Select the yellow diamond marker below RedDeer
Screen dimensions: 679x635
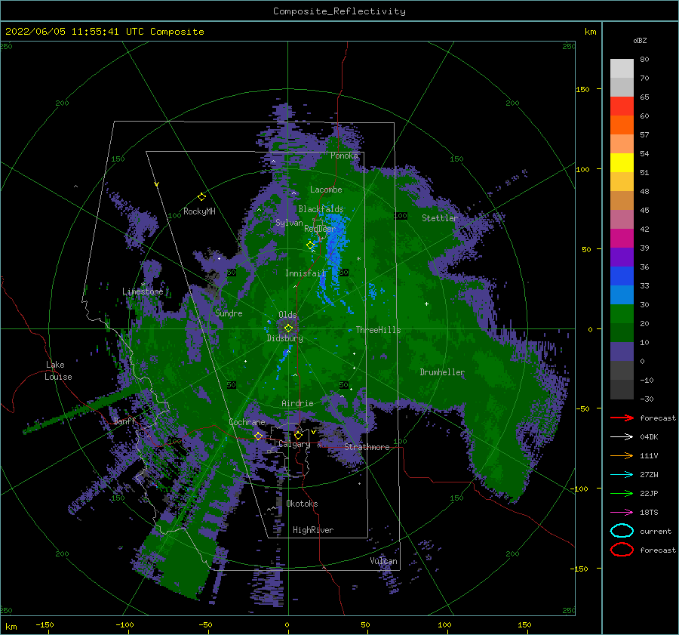[311, 245]
